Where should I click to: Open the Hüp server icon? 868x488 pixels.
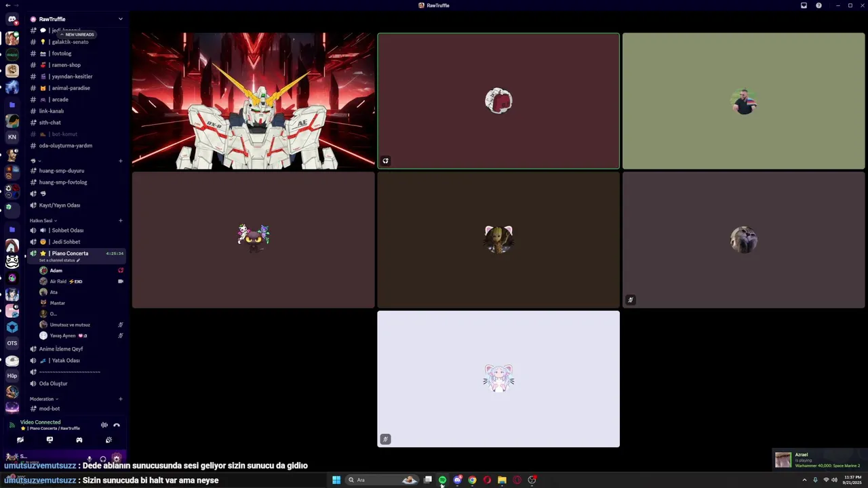pos(12,375)
